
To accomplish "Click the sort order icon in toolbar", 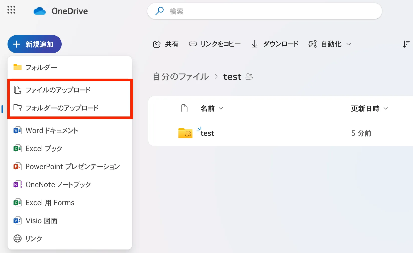I will [406, 44].
